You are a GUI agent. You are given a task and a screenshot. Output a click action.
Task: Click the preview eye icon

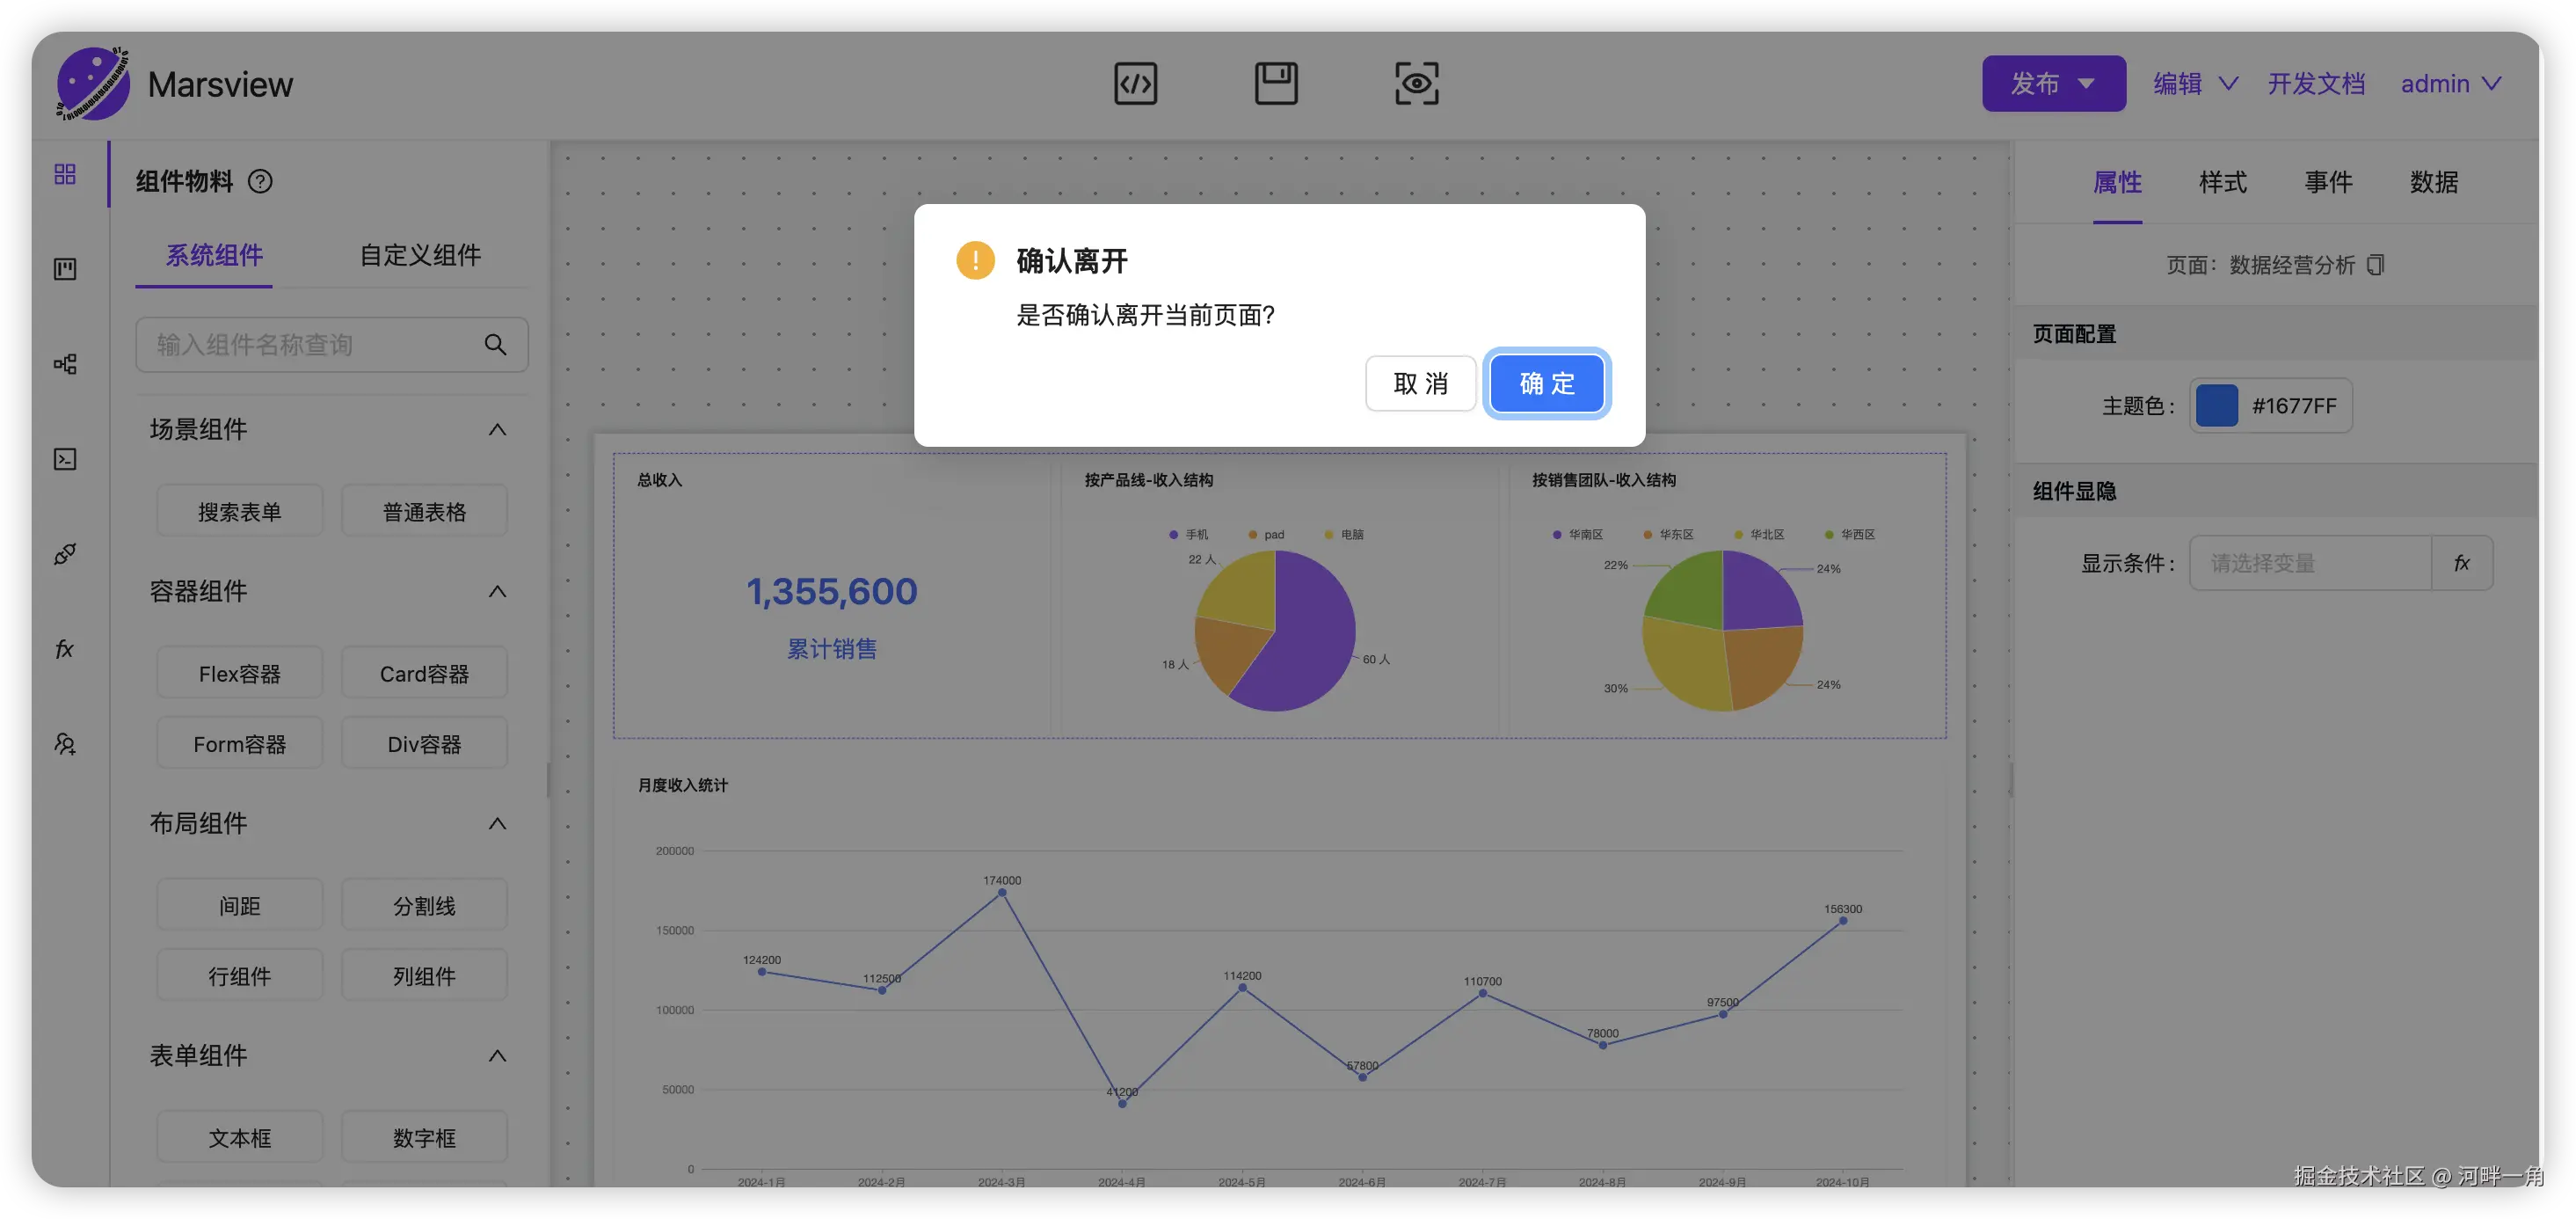(x=1416, y=84)
